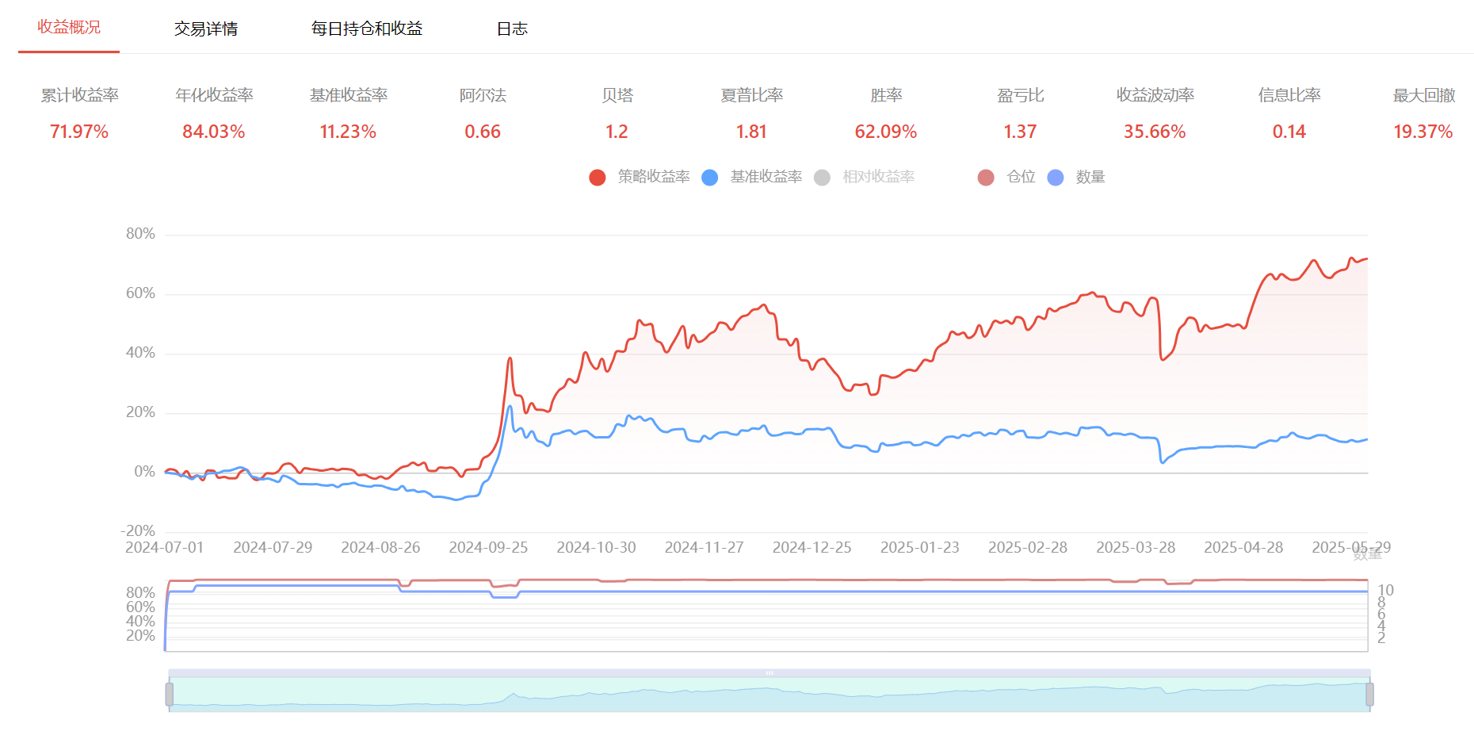Click the 信息比率 value 0.14
This screenshot has height=739, width=1474.
click(x=1289, y=132)
